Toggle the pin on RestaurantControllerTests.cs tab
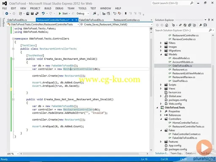This screenshot has height=162, width=216. [x=73, y=20]
